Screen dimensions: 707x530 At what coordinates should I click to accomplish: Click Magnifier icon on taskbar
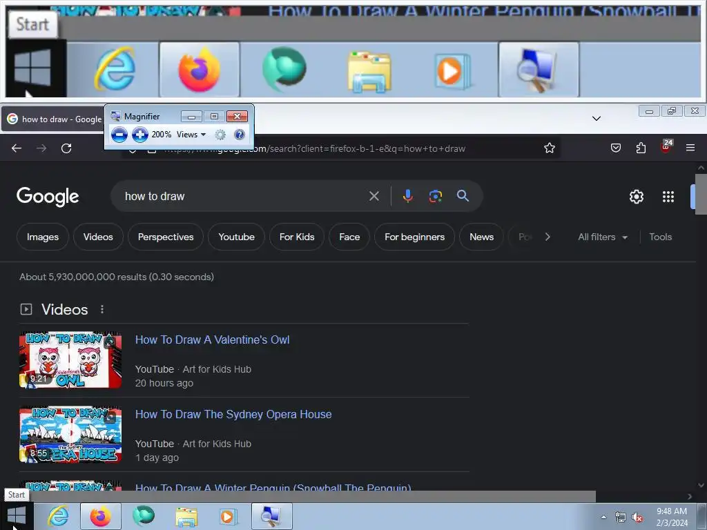pos(271,516)
